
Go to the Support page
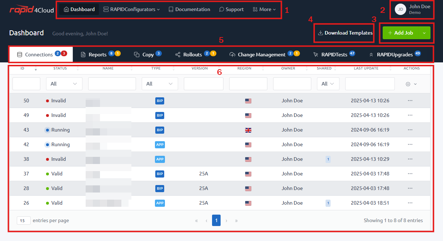click(231, 9)
